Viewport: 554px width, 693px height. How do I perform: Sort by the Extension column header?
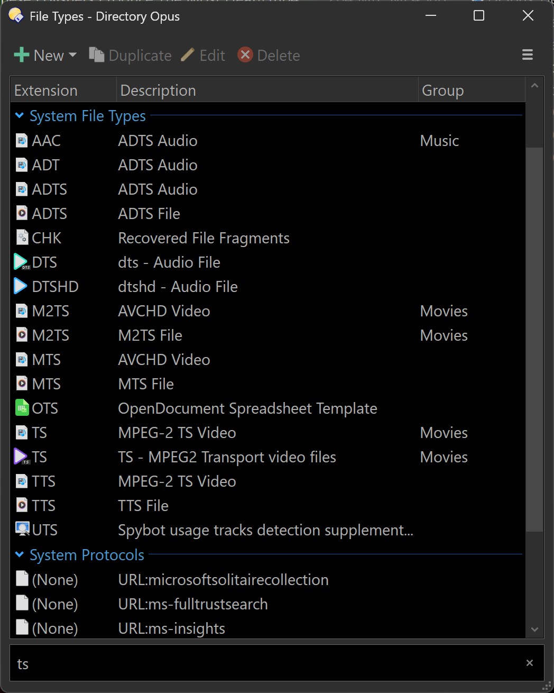click(63, 90)
